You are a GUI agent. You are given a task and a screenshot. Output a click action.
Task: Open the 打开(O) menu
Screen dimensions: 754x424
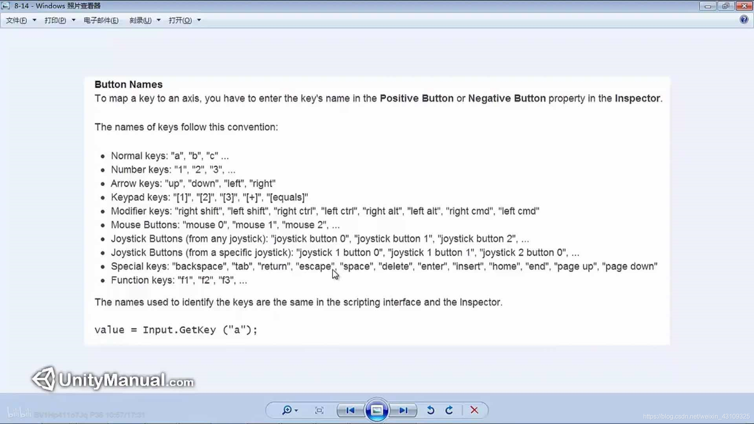[x=180, y=20]
